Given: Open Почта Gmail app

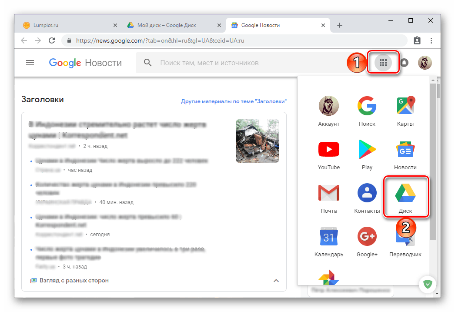Looking at the screenshot, I should click(328, 198).
